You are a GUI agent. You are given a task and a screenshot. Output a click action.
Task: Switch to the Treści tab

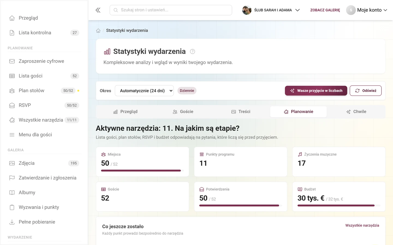pyautogui.click(x=241, y=112)
